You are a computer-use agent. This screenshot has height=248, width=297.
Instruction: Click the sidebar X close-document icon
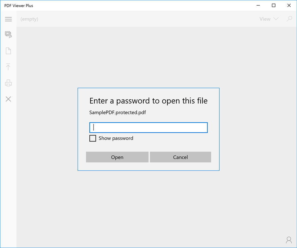8,99
